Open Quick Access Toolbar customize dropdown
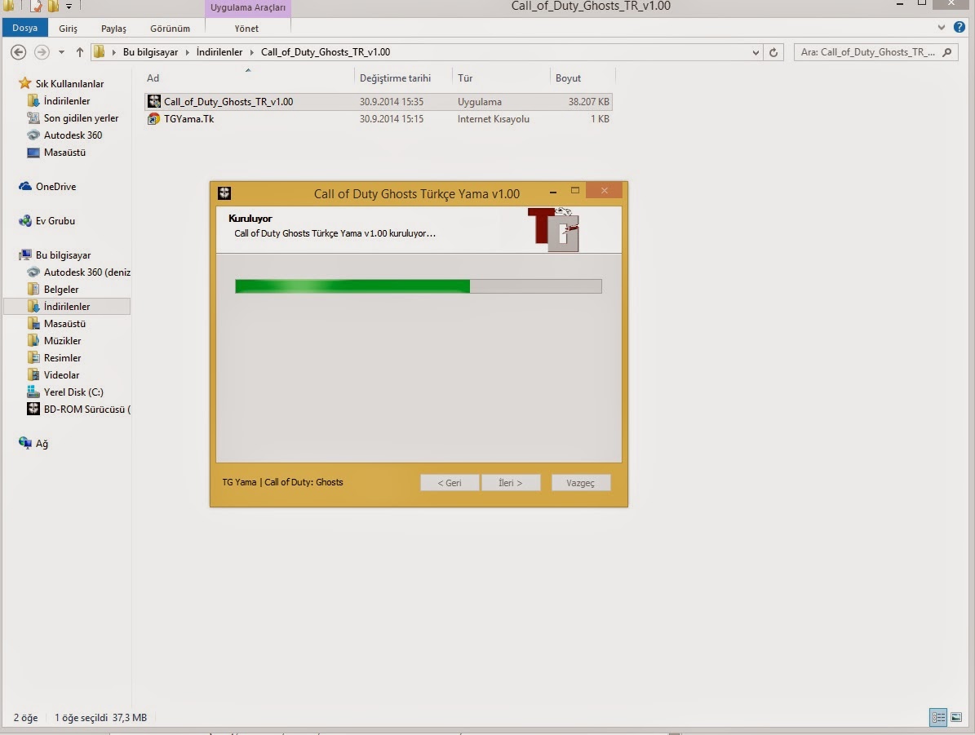Image resolution: width=975 pixels, height=735 pixels. tap(69, 7)
